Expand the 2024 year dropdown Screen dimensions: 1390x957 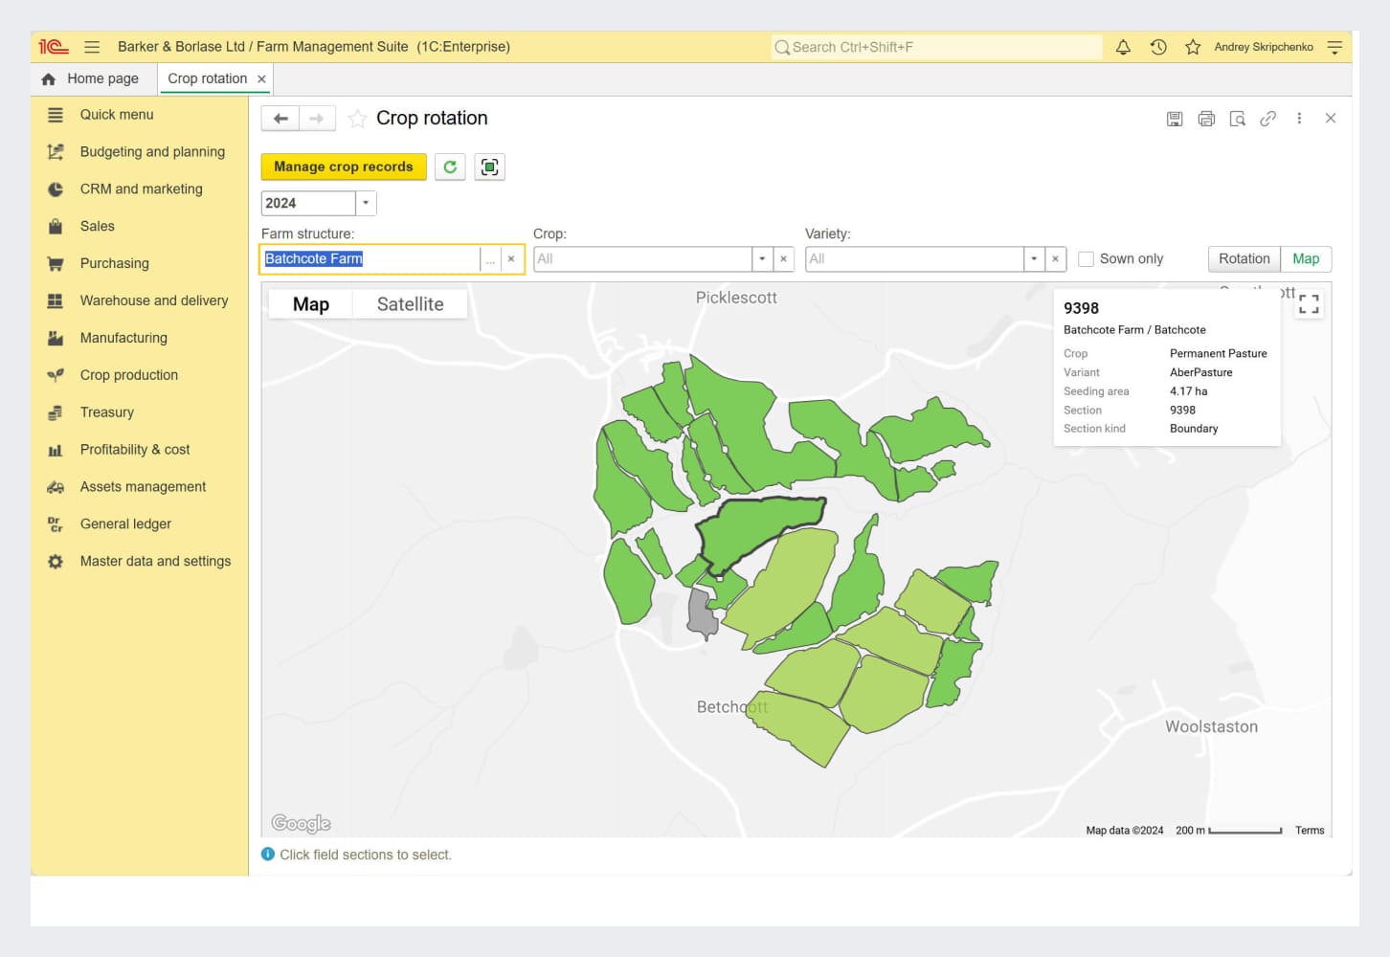[366, 203]
